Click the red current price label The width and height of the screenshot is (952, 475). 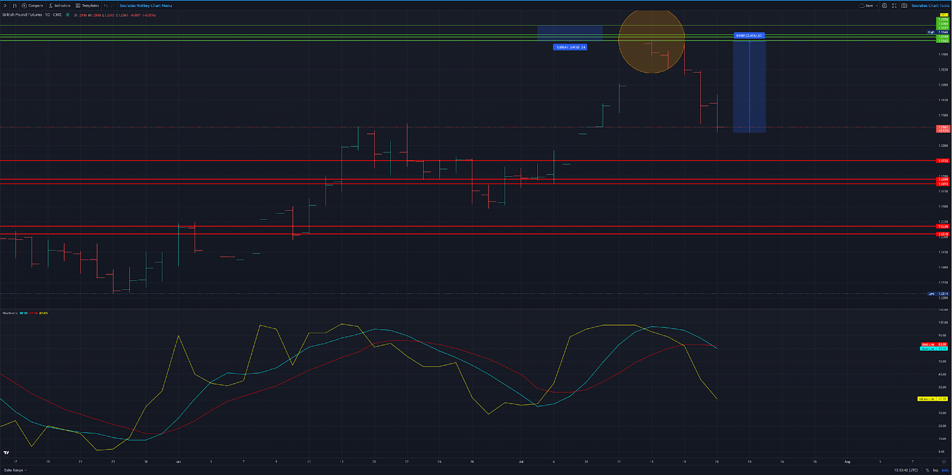(x=944, y=129)
